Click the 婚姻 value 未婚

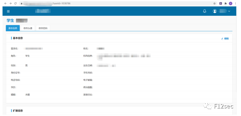click(27, 95)
